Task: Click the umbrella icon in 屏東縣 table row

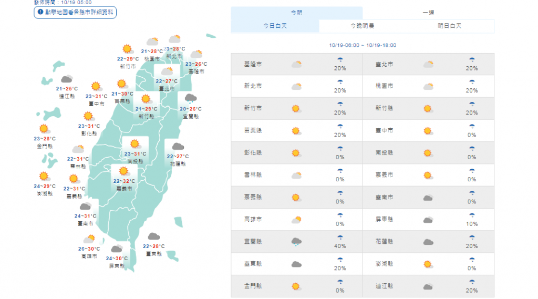Action: (472, 215)
